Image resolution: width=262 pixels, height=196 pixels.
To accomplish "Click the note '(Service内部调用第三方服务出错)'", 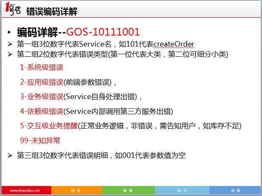I will tap(118, 111).
